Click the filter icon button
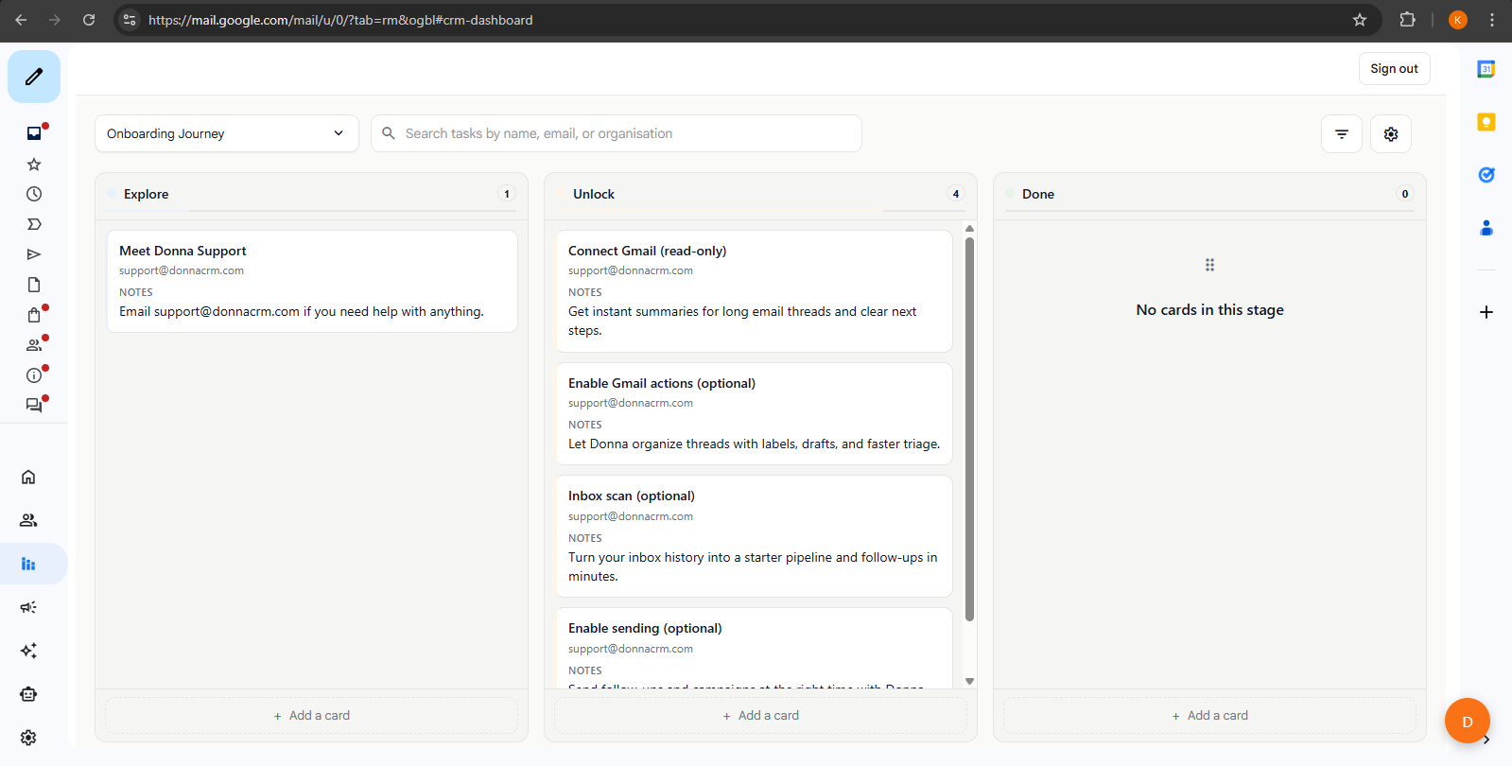Viewport: 1512px width, 766px height. (1342, 134)
